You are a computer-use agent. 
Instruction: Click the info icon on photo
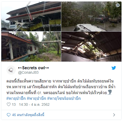[x=118, y=5]
